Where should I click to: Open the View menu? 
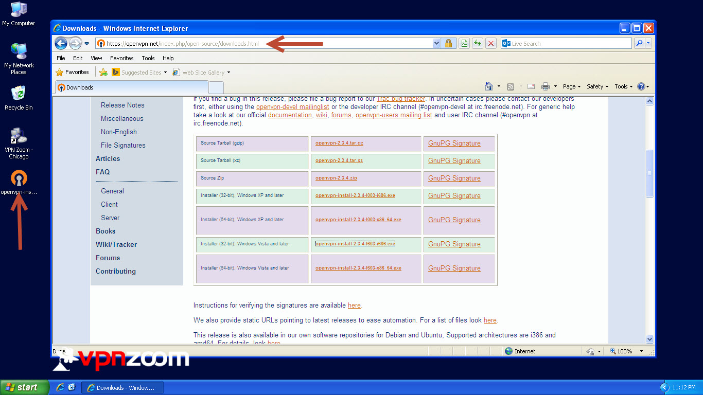(x=96, y=58)
